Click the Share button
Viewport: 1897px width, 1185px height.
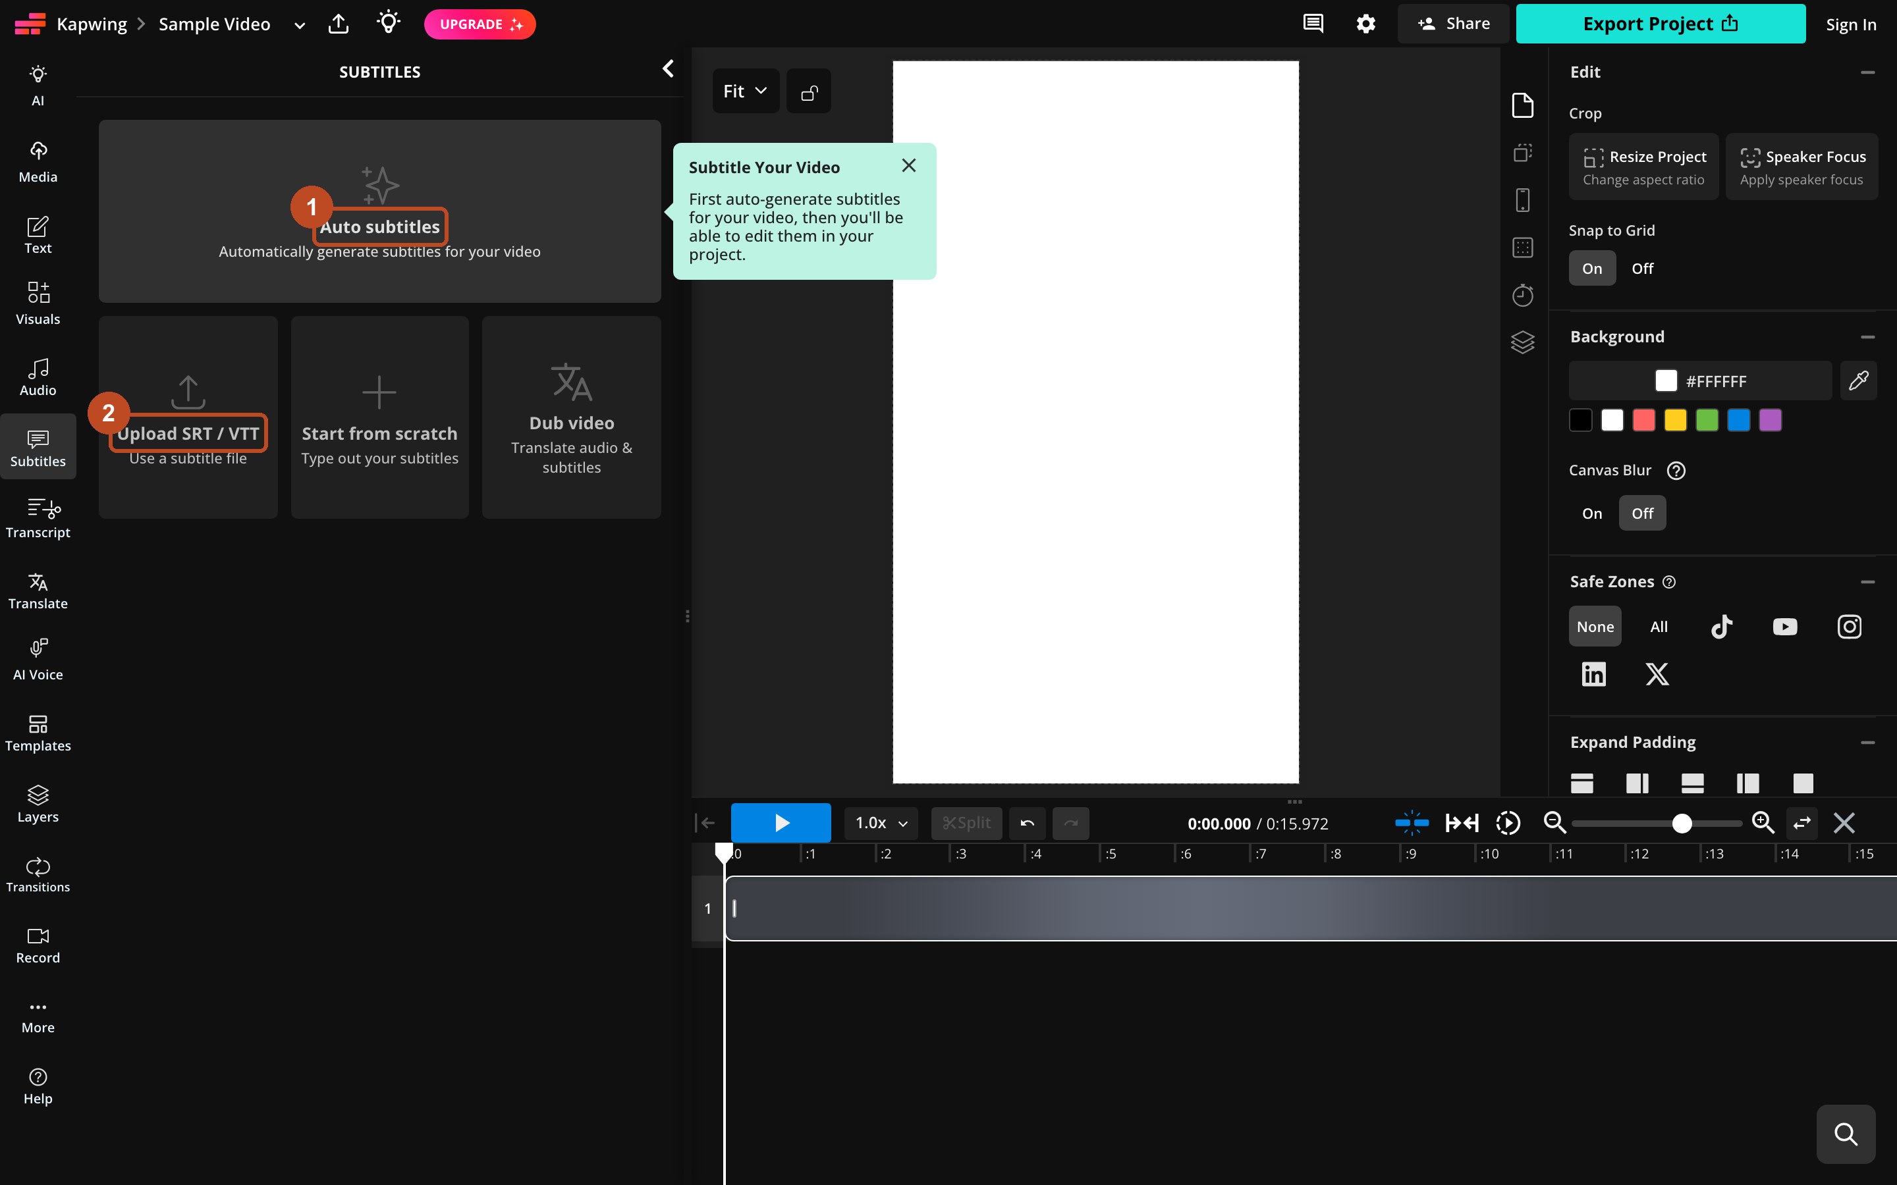point(1453,24)
